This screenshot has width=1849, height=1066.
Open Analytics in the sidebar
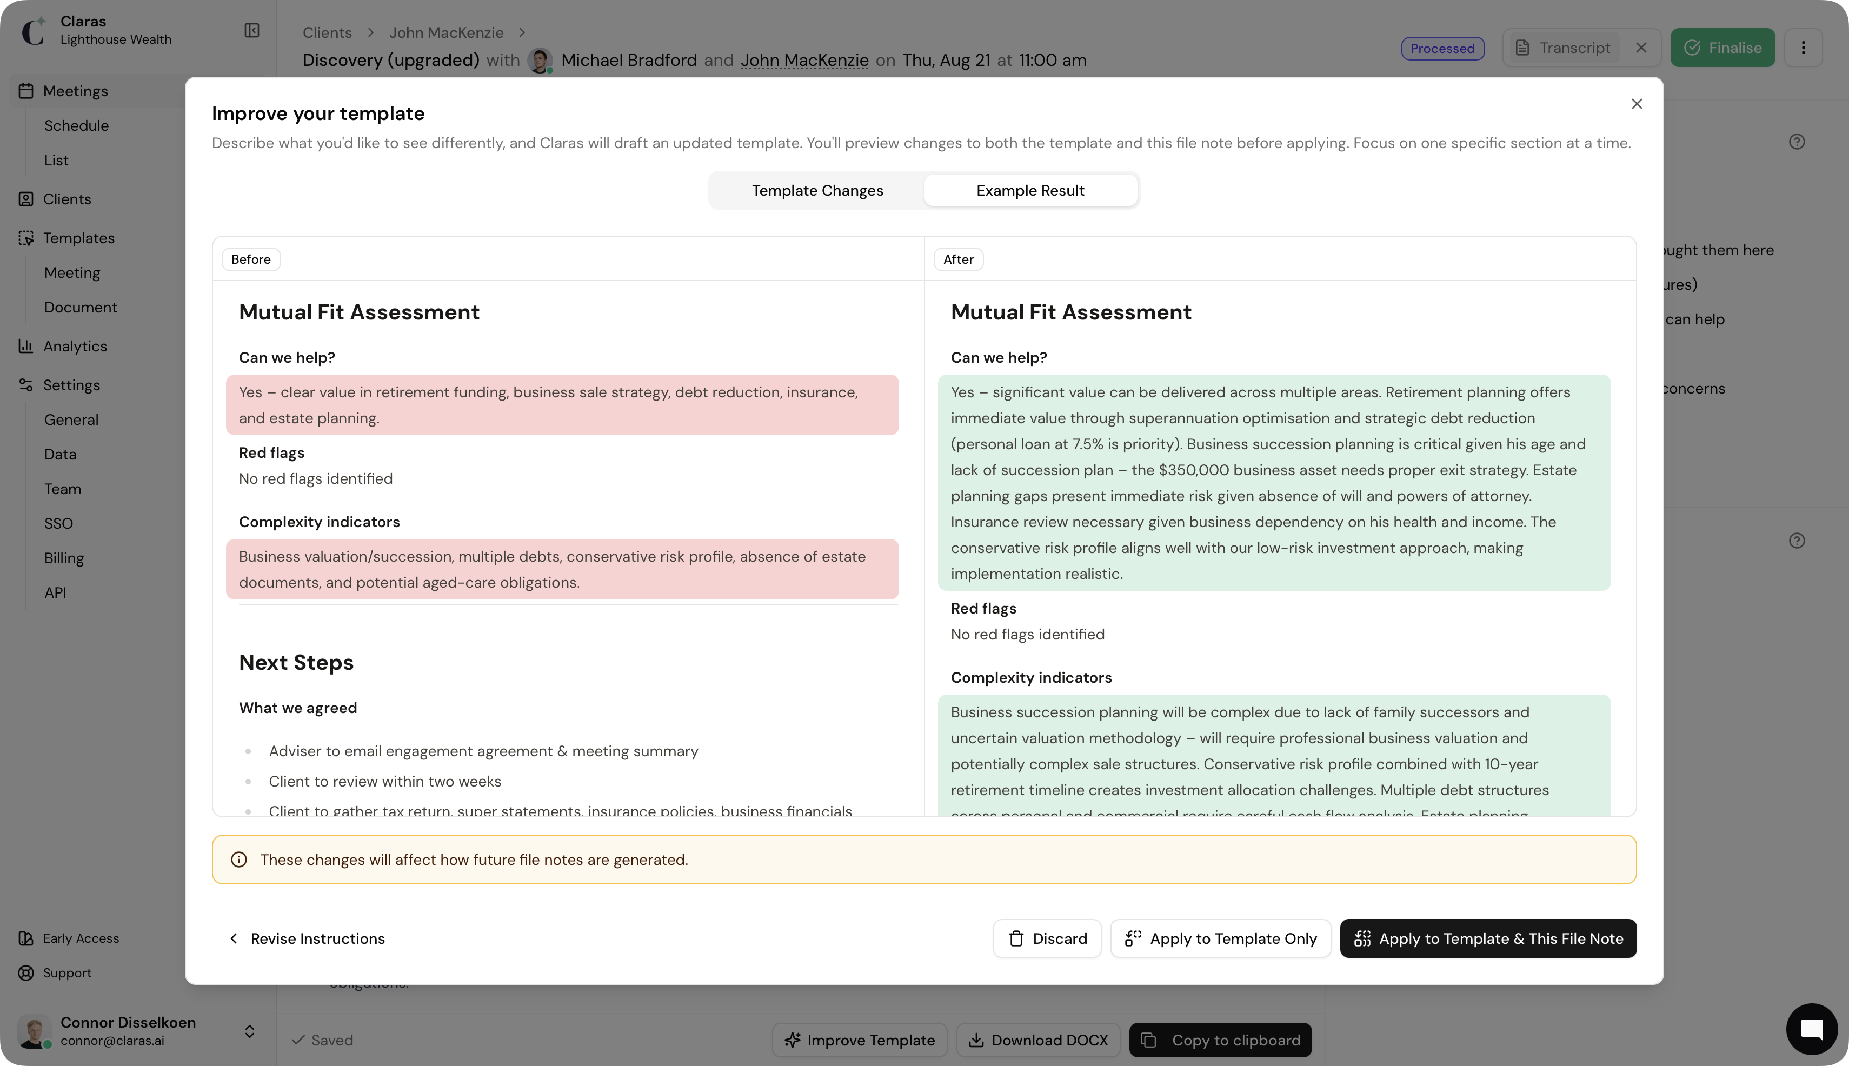[75, 345]
